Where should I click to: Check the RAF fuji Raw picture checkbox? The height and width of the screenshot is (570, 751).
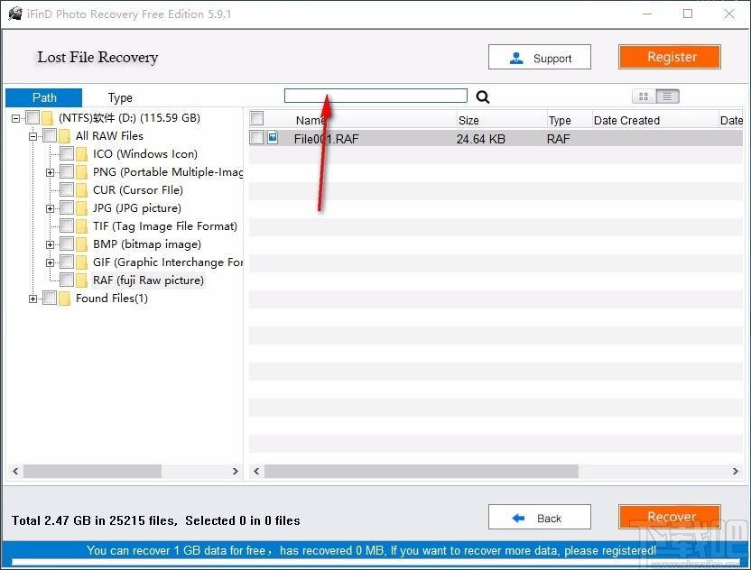(x=67, y=280)
